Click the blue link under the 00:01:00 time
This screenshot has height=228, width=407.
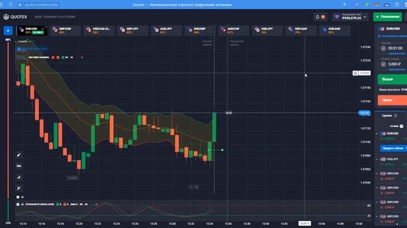coord(397,53)
